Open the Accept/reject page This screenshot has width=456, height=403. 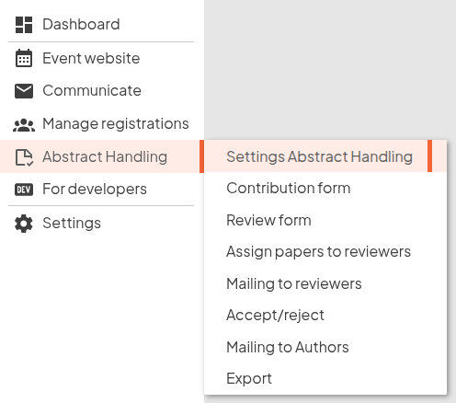(x=325, y=316)
